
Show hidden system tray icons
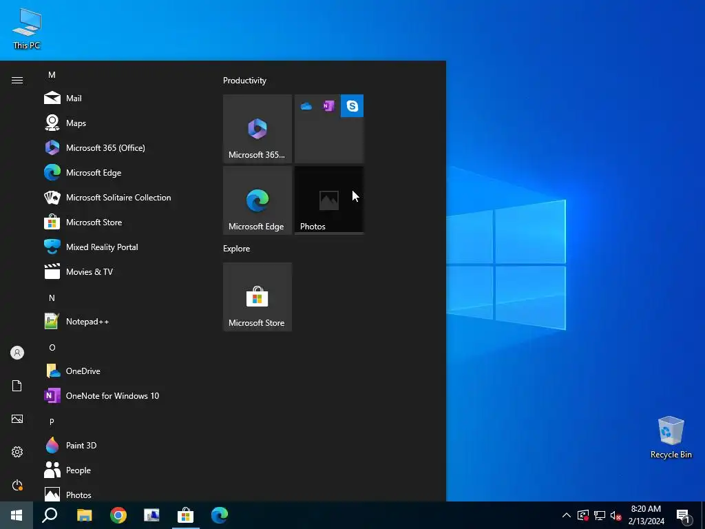coord(567,515)
